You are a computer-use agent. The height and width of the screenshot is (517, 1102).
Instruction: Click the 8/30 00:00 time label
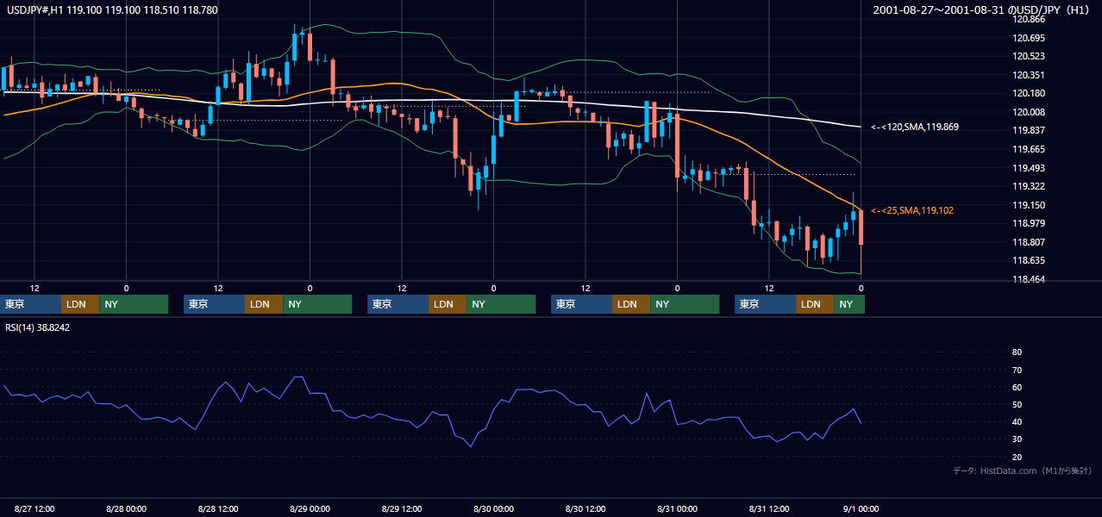coord(493,508)
